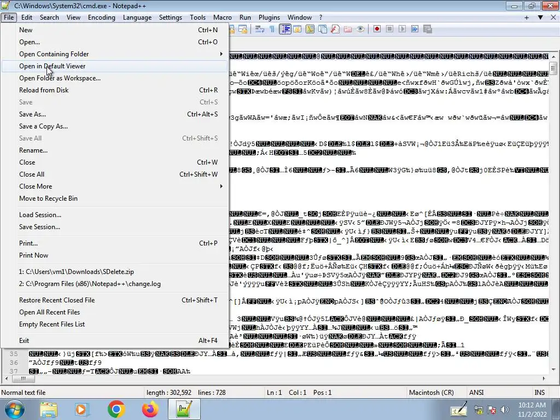This screenshot has width=560, height=420.
Task: Click the plus button beside menu bar
Action: point(527,17)
